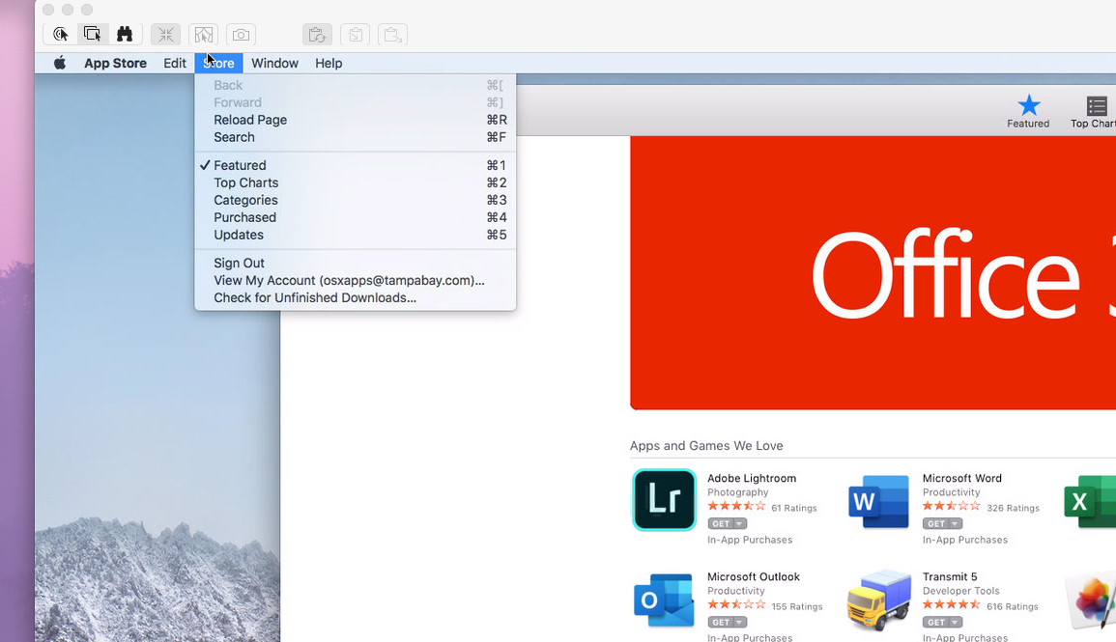Open the Apple menu
This screenshot has height=642, width=1116.
pyautogui.click(x=60, y=64)
